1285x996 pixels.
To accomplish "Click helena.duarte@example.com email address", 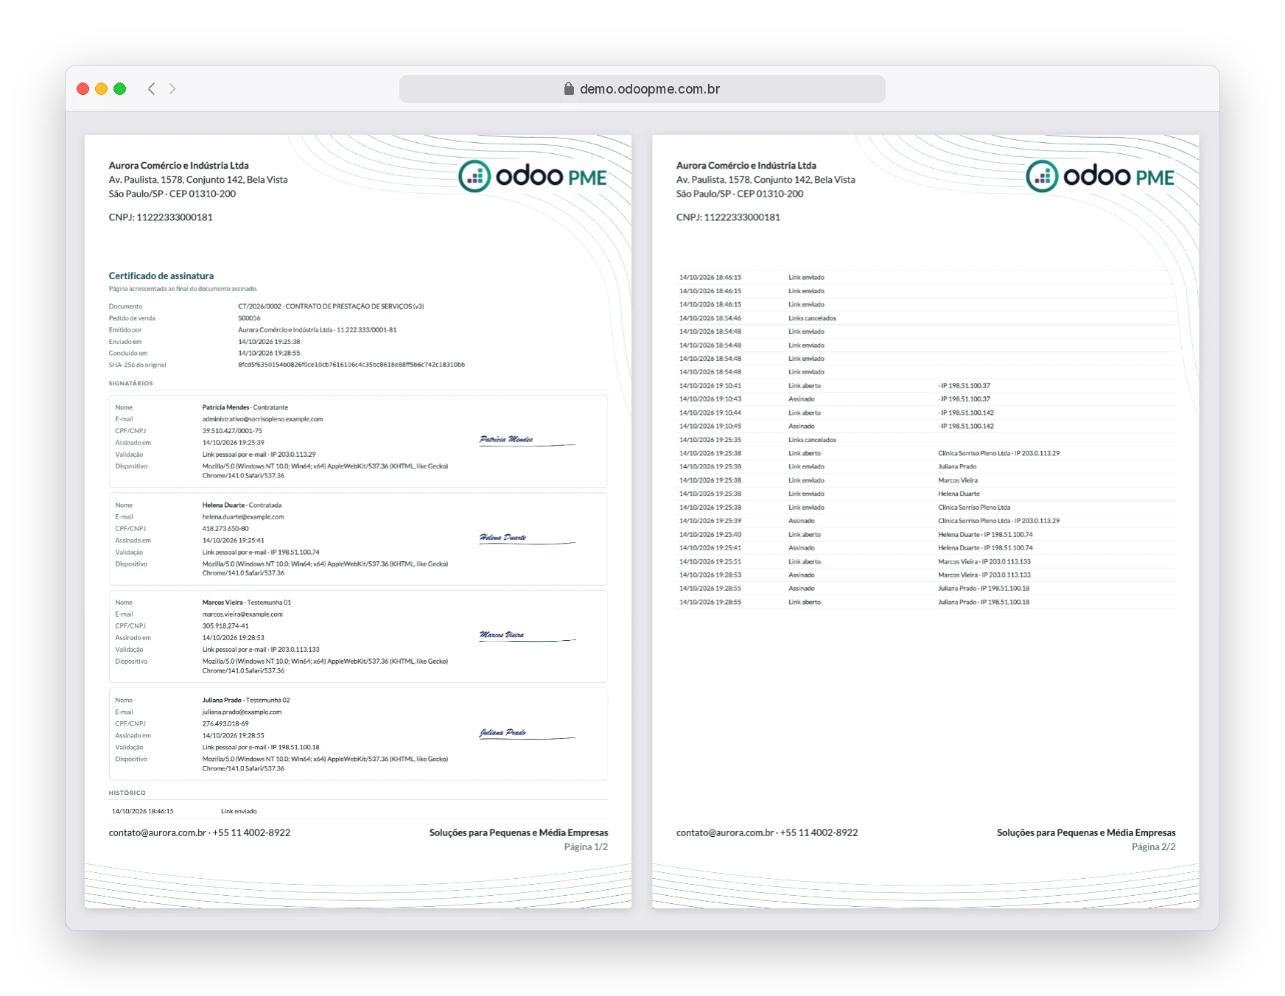I will 243,517.
